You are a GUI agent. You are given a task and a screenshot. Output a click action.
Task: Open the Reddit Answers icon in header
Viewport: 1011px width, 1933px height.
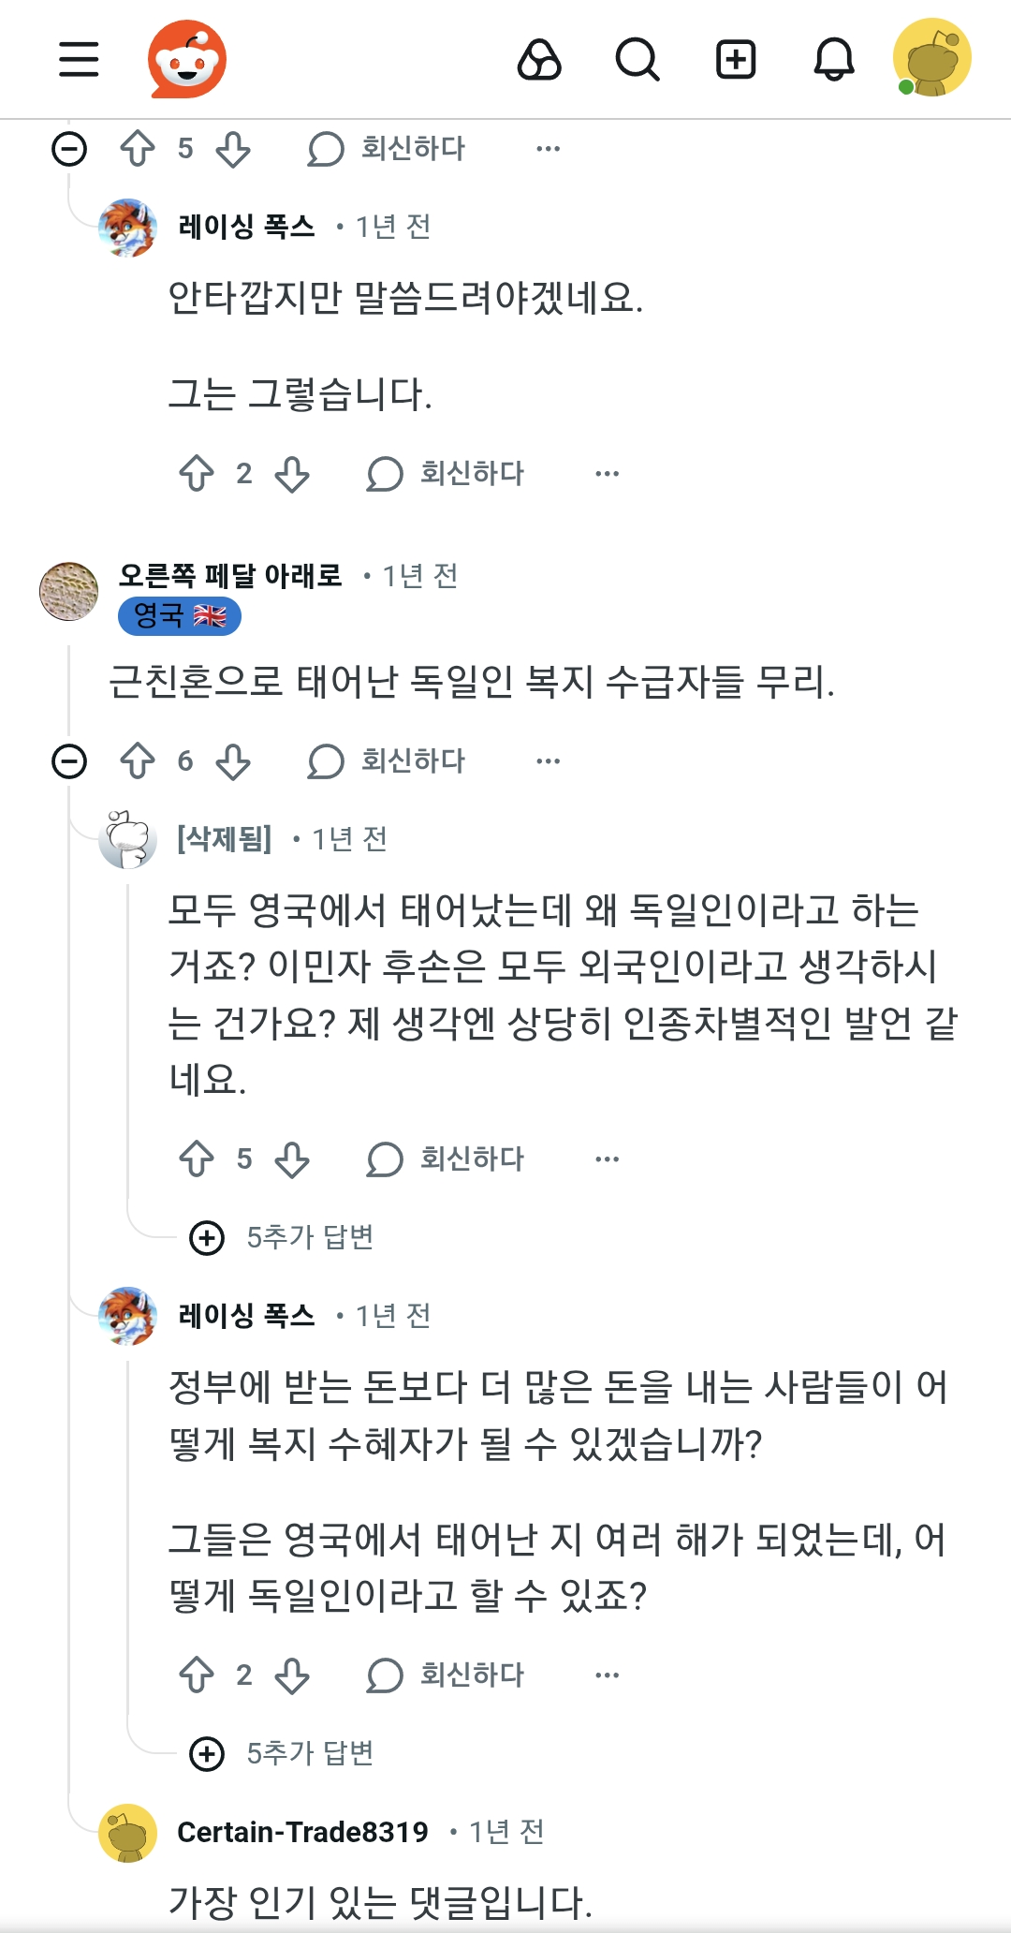click(x=539, y=60)
